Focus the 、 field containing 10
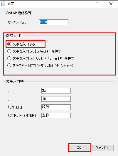Viewport: 118px width, 156px height. point(56,99)
